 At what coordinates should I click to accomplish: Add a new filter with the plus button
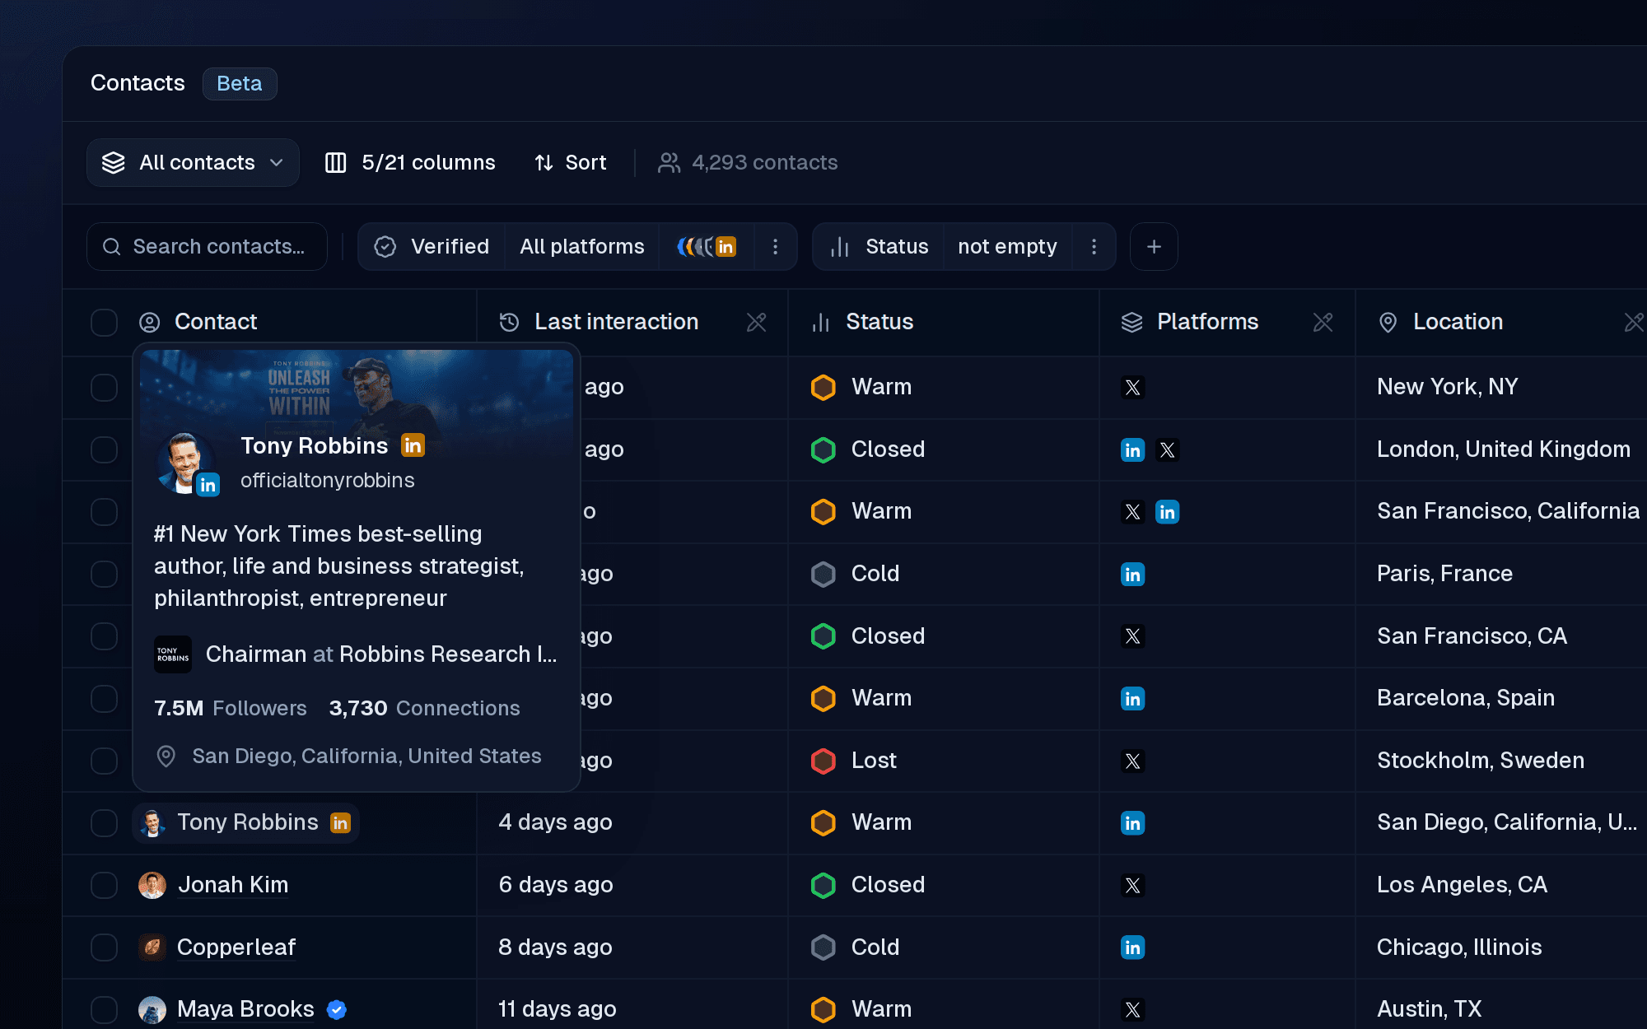click(1154, 247)
